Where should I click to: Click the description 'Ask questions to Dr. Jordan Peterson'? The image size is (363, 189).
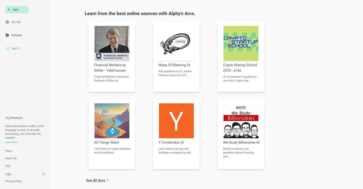click(175, 73)
